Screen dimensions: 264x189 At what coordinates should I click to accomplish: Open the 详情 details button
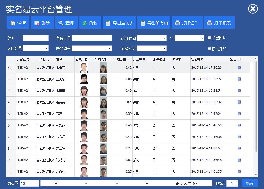18,23
